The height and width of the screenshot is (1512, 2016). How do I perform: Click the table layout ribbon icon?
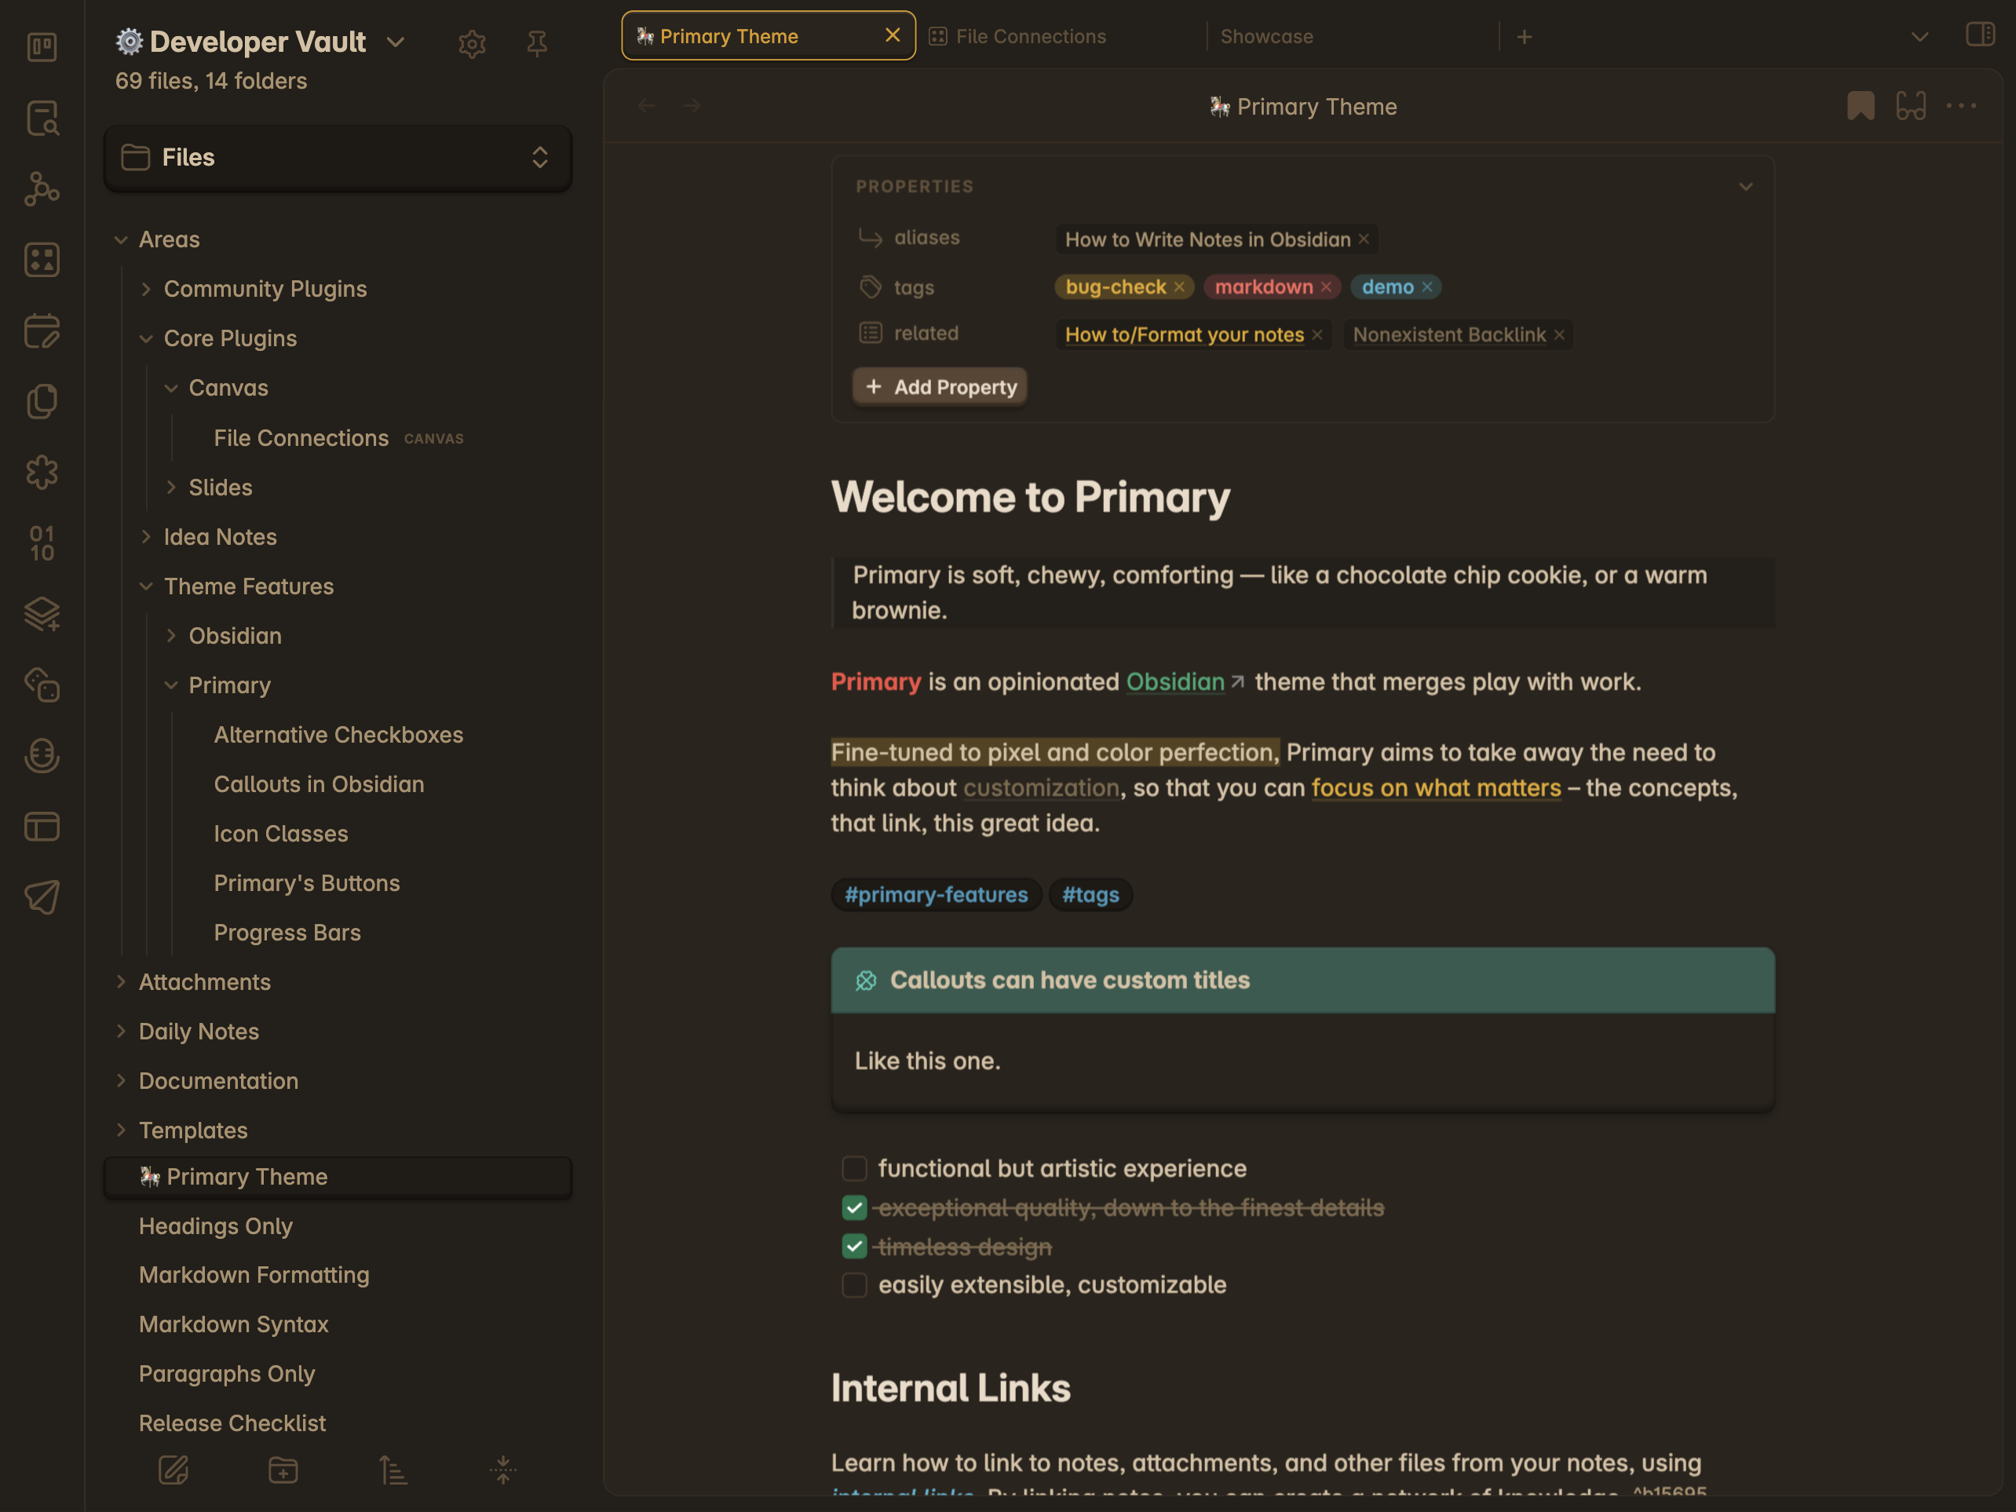tap(42, 827)
